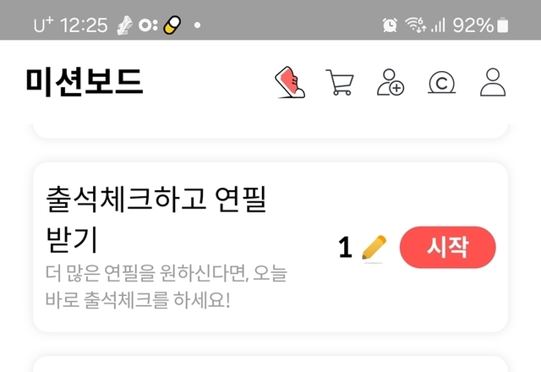Tap the pencil reward icon
The height and width of the screenshot is (372, 541).
pos(374,248)
